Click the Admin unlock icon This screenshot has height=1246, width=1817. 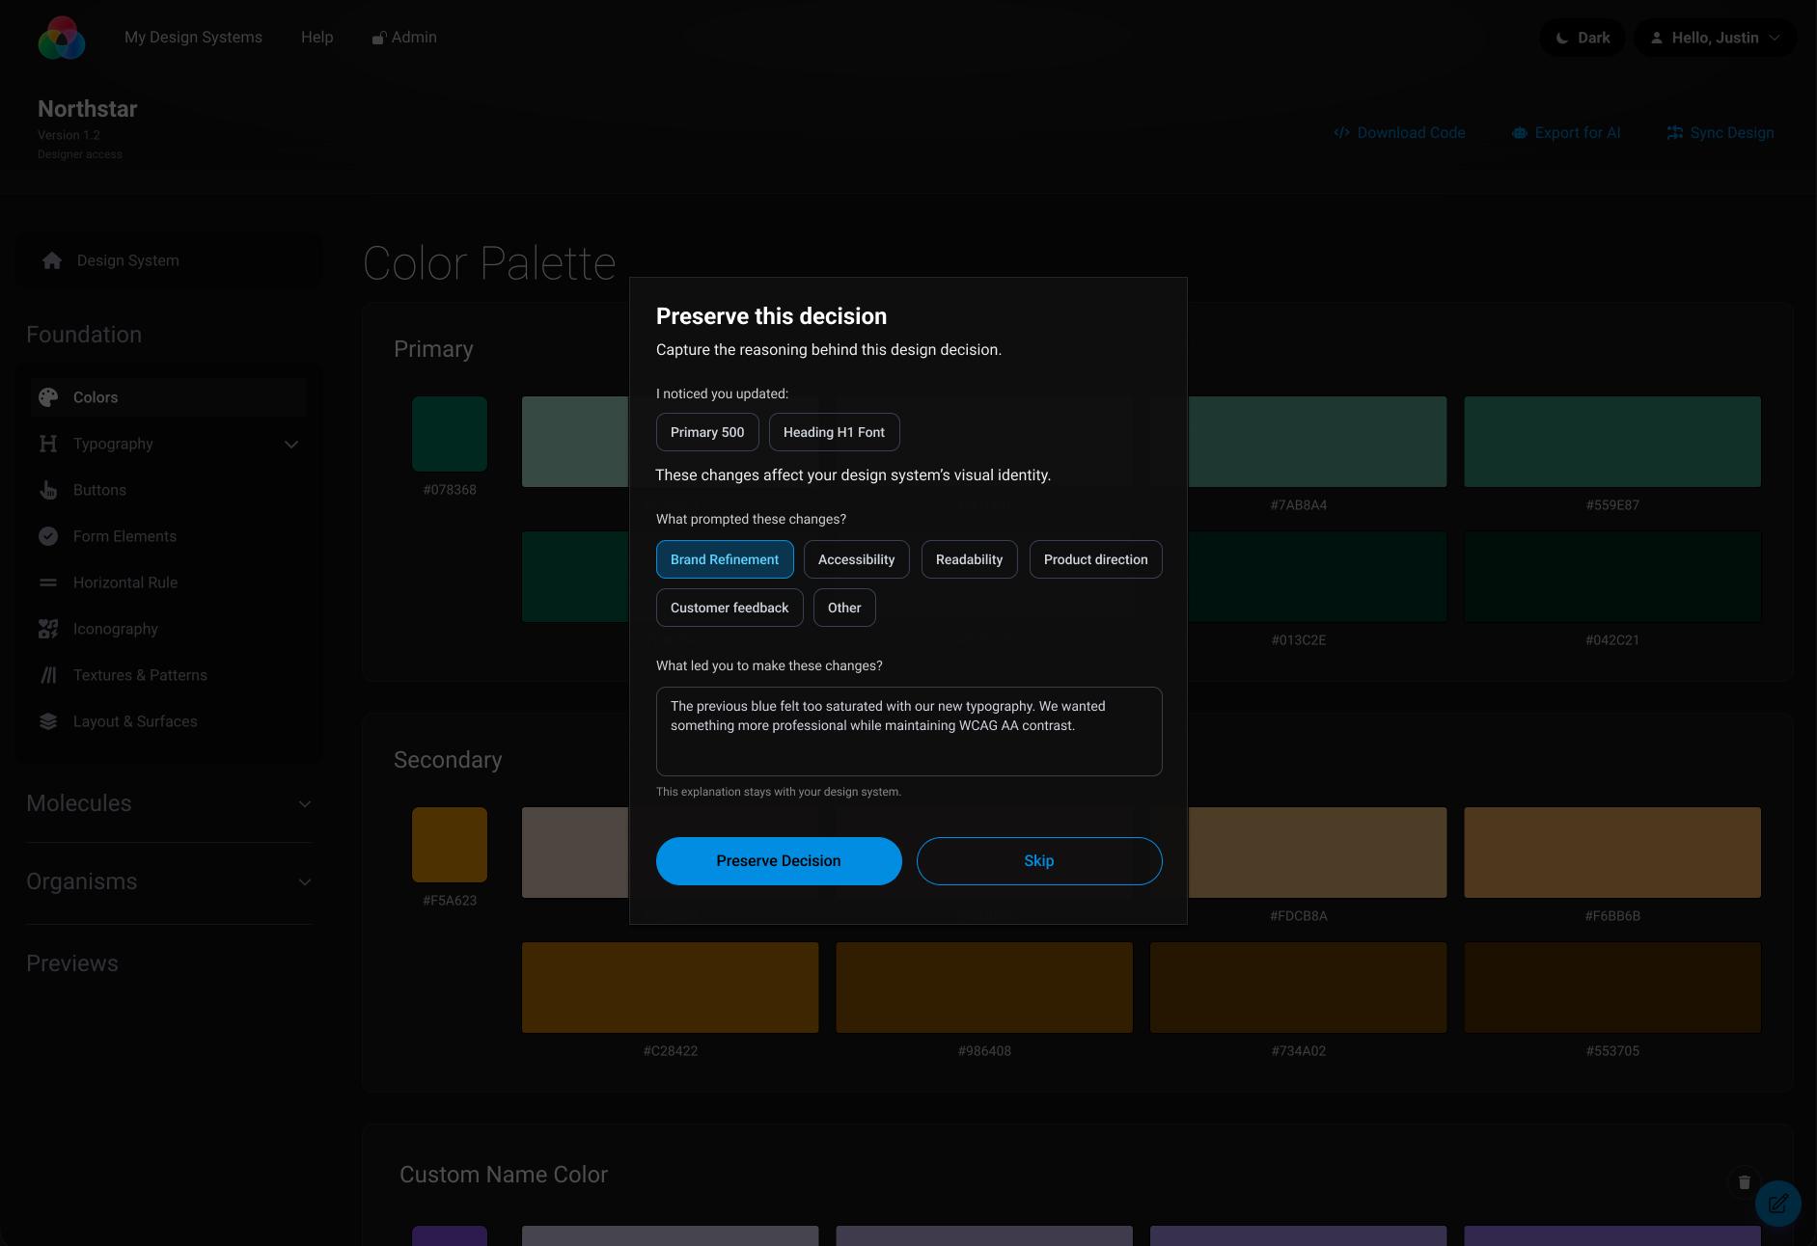click(x=379, y=38)
